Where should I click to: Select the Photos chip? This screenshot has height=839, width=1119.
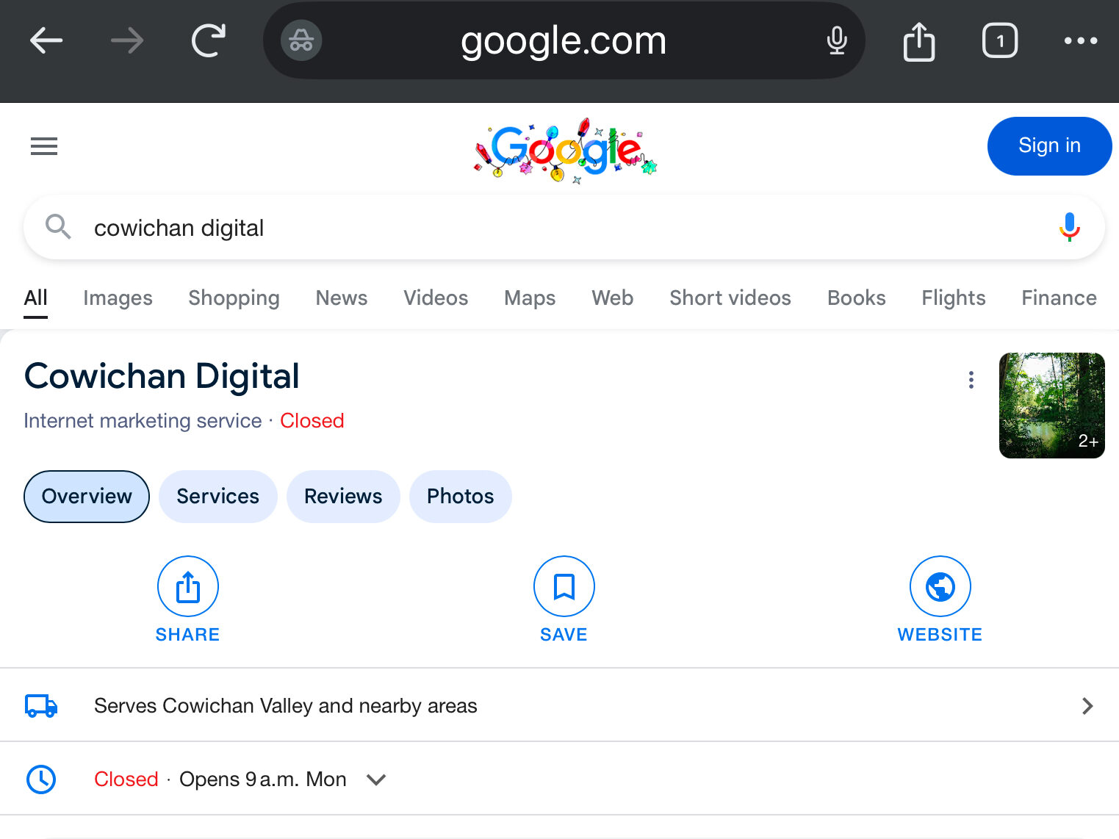click(x=461, y=497)
